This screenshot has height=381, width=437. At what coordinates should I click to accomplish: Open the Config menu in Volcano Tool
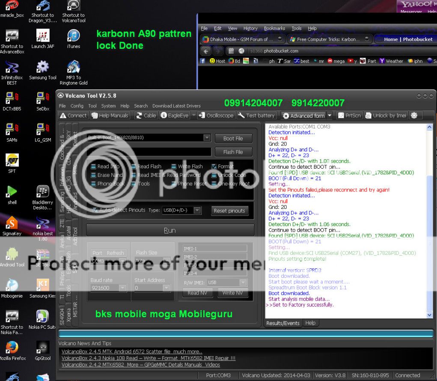pyautogui.click(x=77, y=106)
